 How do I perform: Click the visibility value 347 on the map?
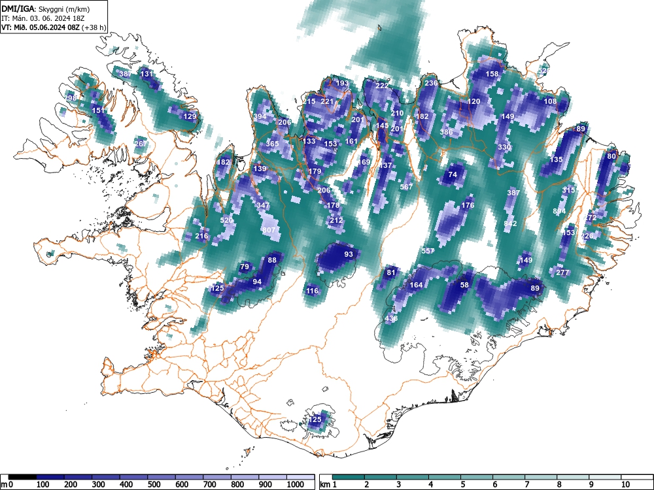click(263, 205)
